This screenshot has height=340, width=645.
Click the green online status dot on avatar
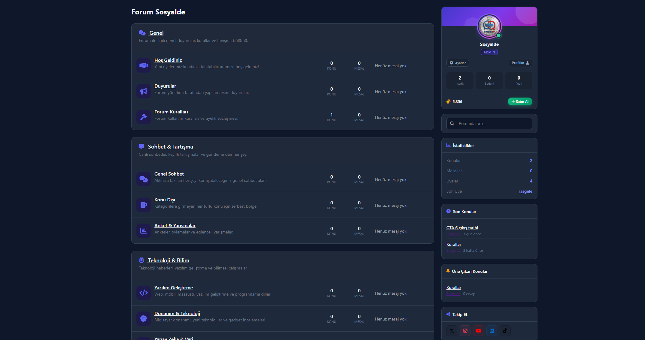(499, 35)
